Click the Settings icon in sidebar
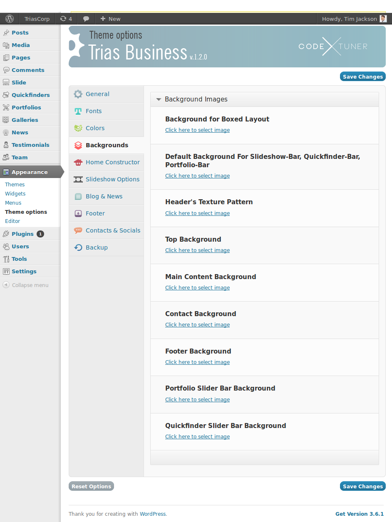Image resolution: width=392 pixels, height=522 pixels. (x=6, y=271)
